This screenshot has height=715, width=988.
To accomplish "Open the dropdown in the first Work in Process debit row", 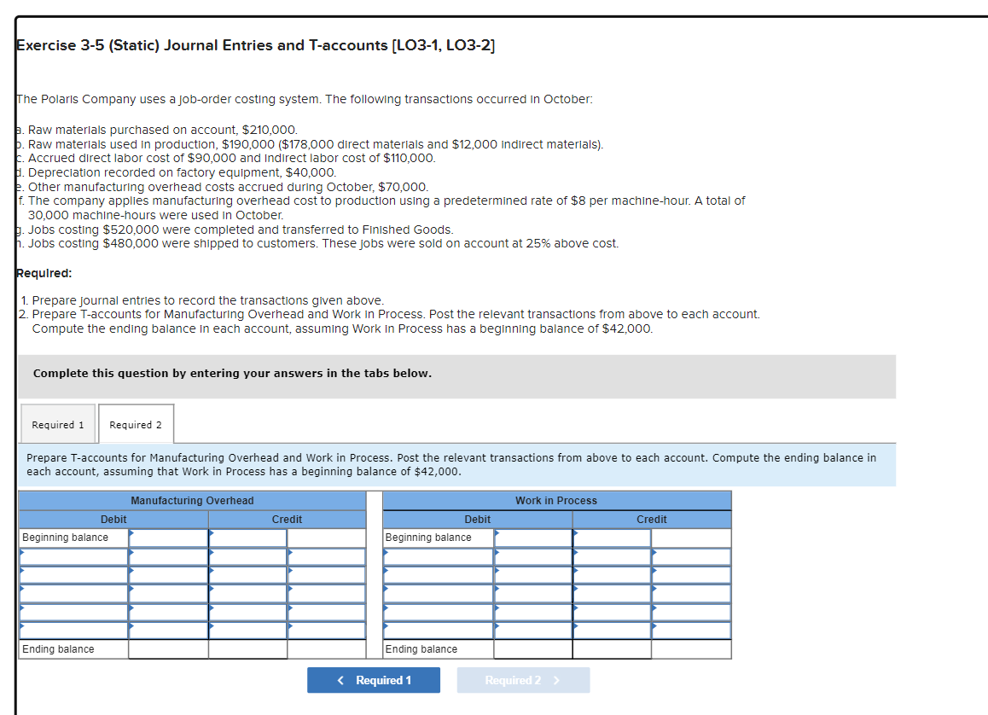I will [437, 555].
